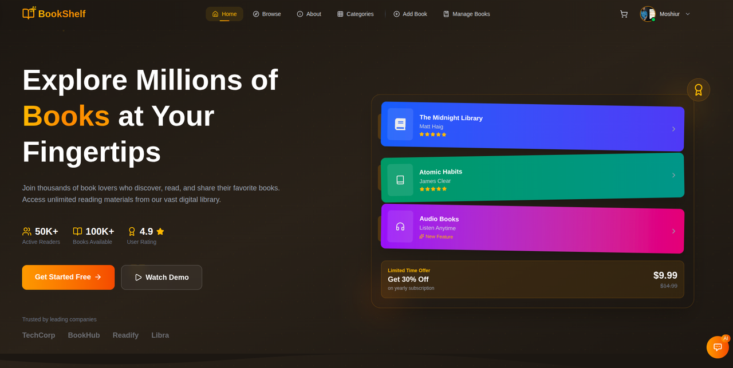
Task: Click the Get Started Free button
Action: point(68,277)
